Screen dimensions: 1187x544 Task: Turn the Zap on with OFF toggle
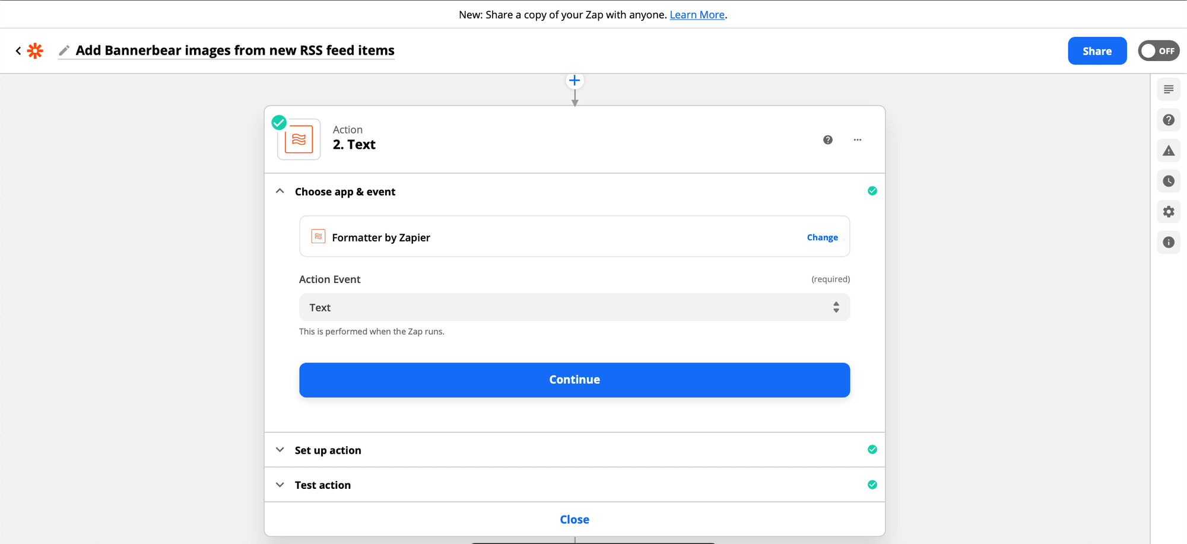click(x=1159, y=51)
